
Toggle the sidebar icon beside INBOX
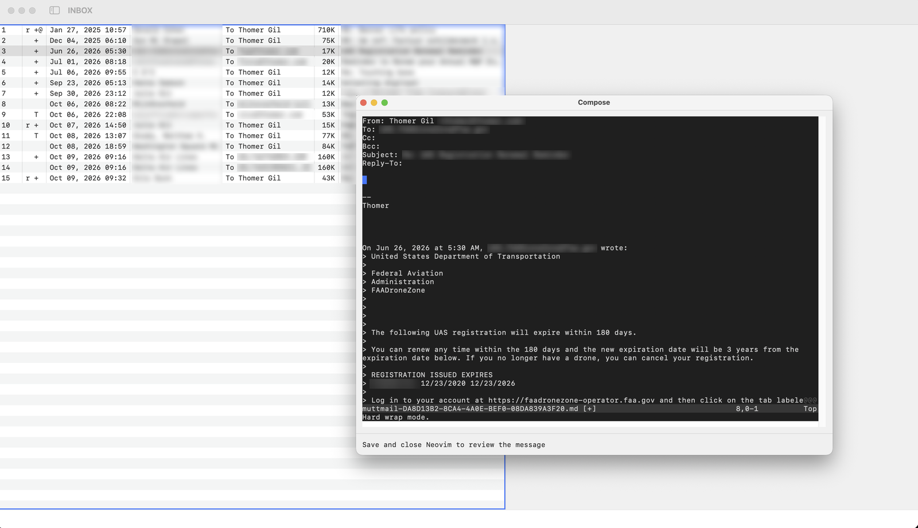tap(55, 10)
